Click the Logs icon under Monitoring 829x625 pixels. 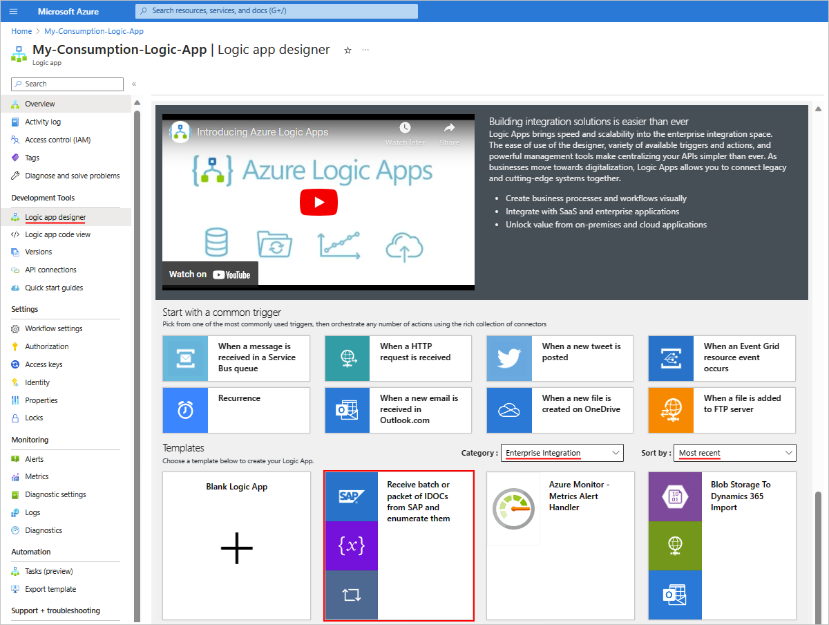[16, 512]
